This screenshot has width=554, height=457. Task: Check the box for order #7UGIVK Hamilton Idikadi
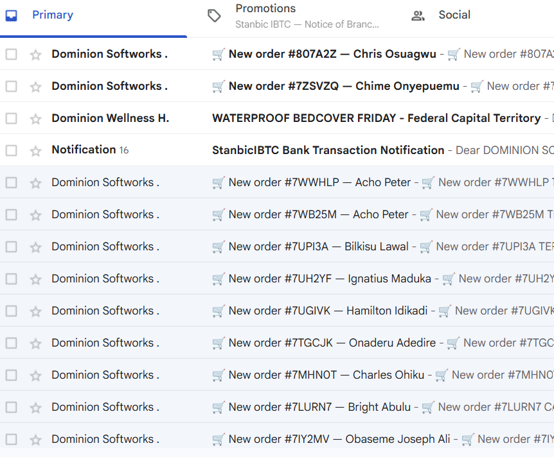(12, 311)
